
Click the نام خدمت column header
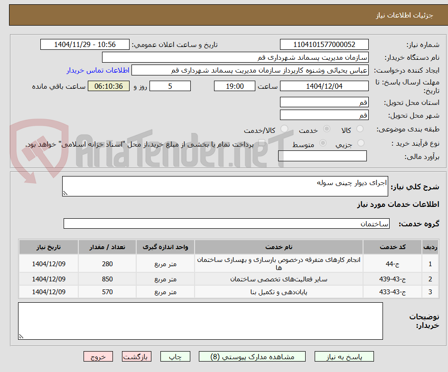tap(279, 247)
